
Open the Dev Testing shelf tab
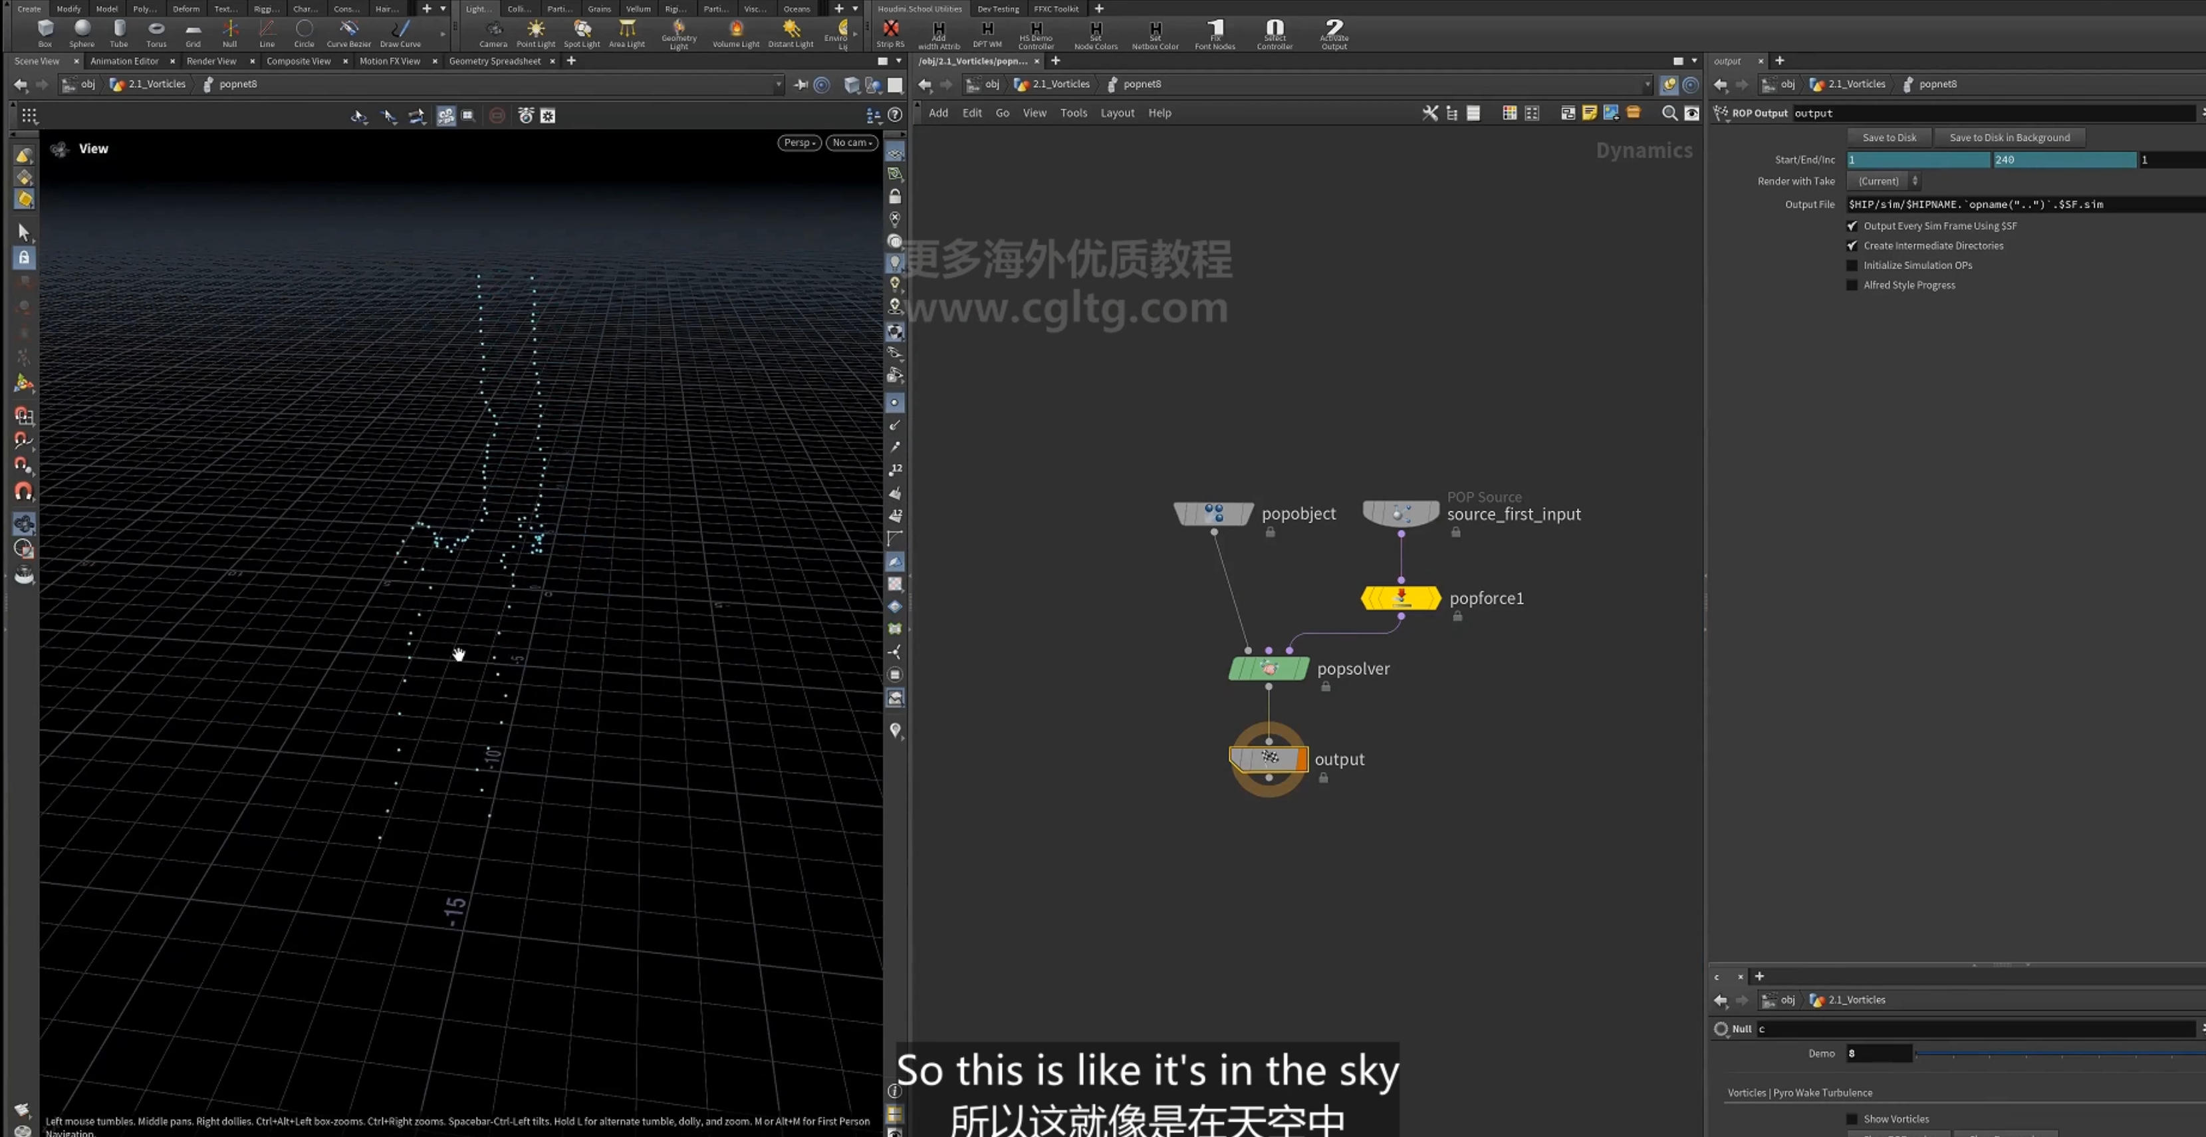[998, 9]
